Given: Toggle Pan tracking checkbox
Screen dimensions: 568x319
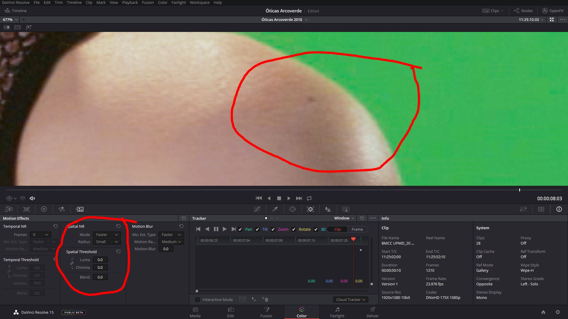Looking at the screenshot, I should click(240, 229).
